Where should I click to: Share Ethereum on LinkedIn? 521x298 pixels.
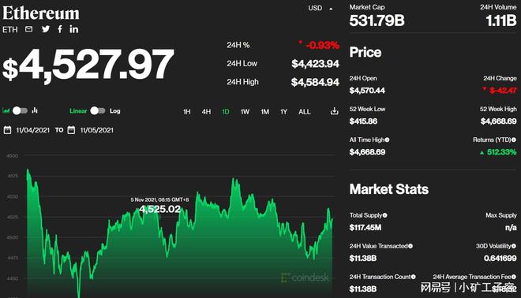pyautogui.click(x=74, y=29)
